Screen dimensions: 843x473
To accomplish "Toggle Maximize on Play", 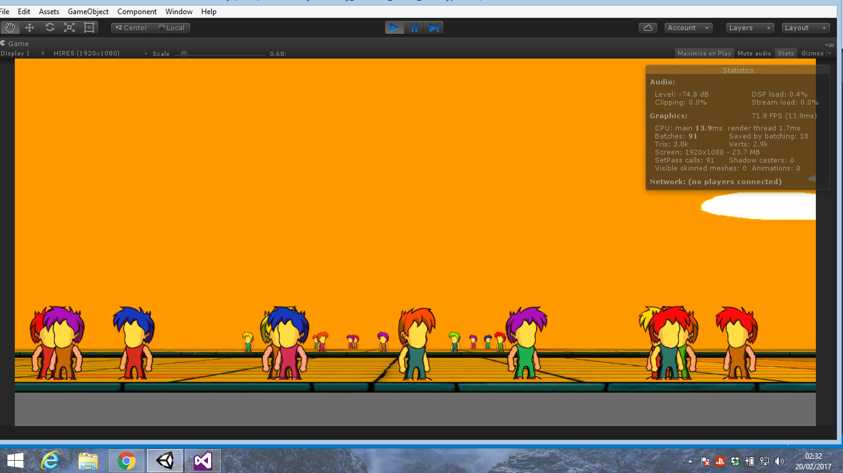I will (704, 53).
